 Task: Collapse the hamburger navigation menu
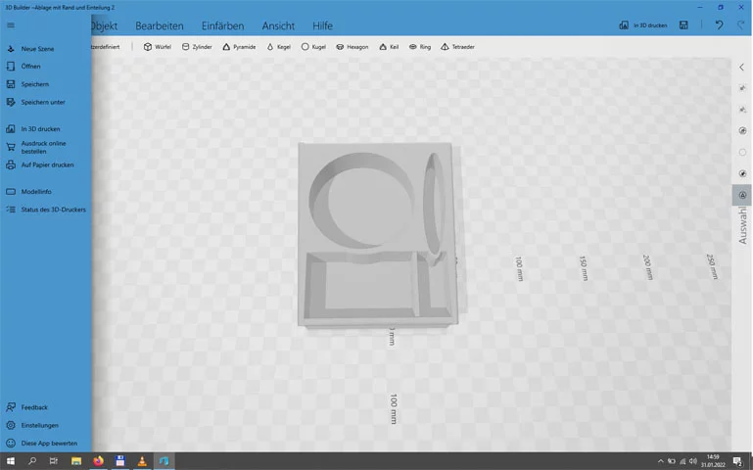tap(11, 25)
